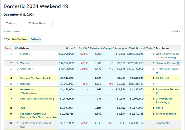
Task: Open the Wicked release page
Action: pos(24,63)
